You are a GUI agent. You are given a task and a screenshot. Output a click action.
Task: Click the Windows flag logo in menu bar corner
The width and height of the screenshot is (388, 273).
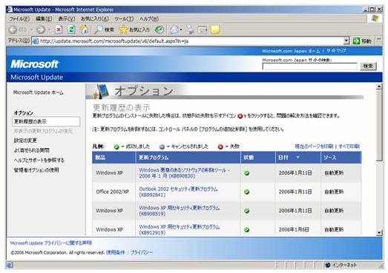[x=375, y=18]
